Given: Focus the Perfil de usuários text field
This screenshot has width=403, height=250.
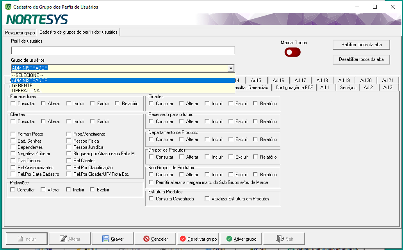Looking at the screenshot, I should (x=123, y=50).
